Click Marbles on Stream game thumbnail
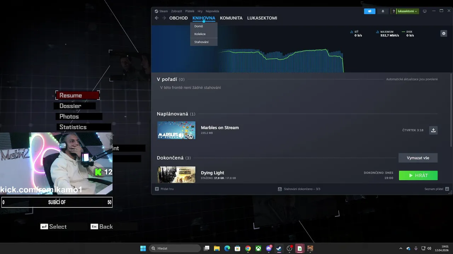This screenshot has height=254, width=453. (176, 130)
